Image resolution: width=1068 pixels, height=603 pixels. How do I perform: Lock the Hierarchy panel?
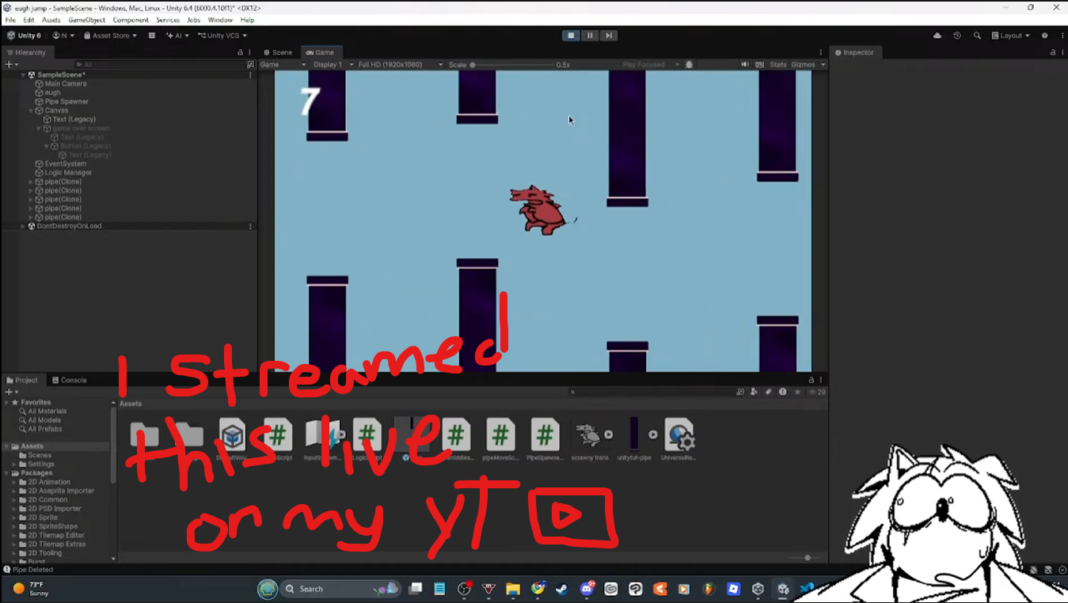click(241, 52)
